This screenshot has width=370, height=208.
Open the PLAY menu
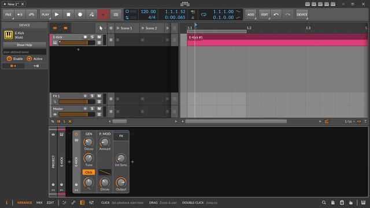[x=45, y=14]
